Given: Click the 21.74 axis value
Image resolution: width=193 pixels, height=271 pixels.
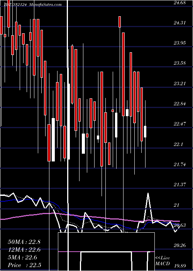Looking at the screenshot, I should pyautogui.click(x=179, y=165).
